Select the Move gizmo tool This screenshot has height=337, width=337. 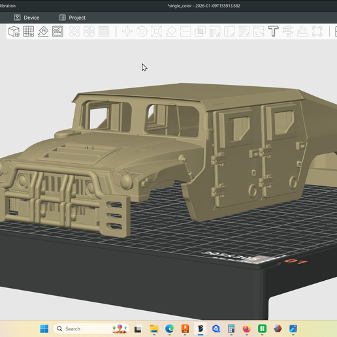click(127, 31)
